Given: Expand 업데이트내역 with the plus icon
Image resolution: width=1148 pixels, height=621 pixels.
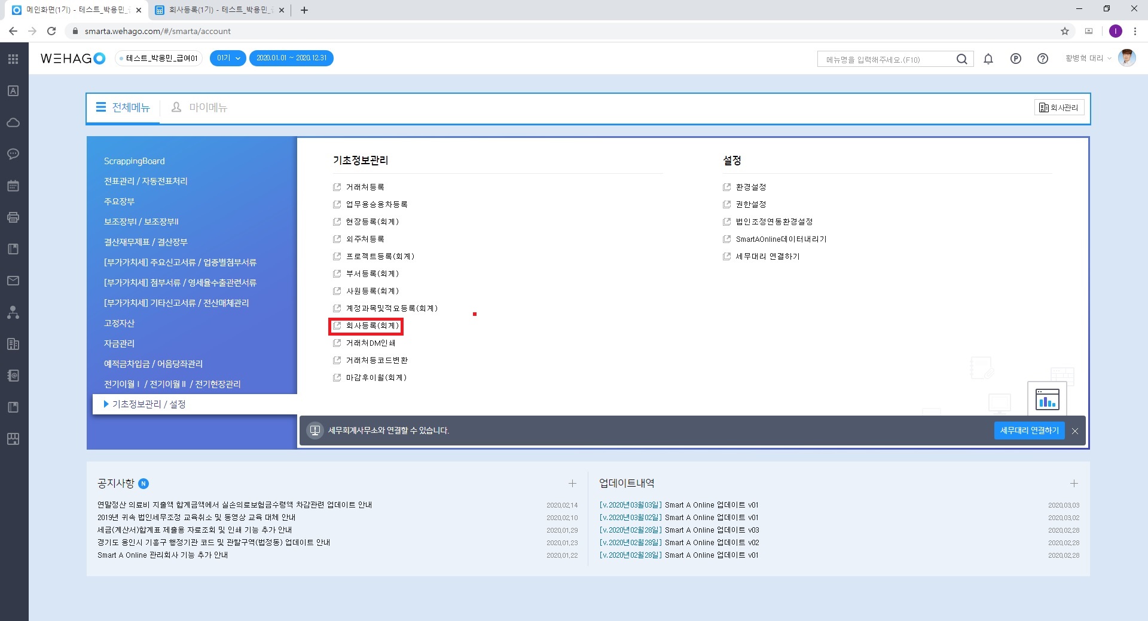Looking at the screenshot, I should click(x=1074, y=483).
